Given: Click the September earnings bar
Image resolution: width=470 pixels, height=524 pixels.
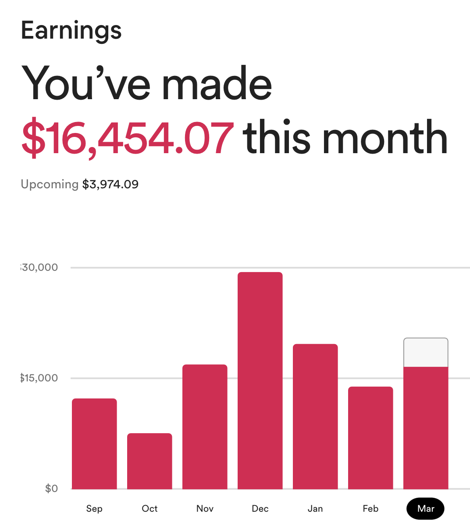Looking at the screenshot, I should (x=94, y=443).
